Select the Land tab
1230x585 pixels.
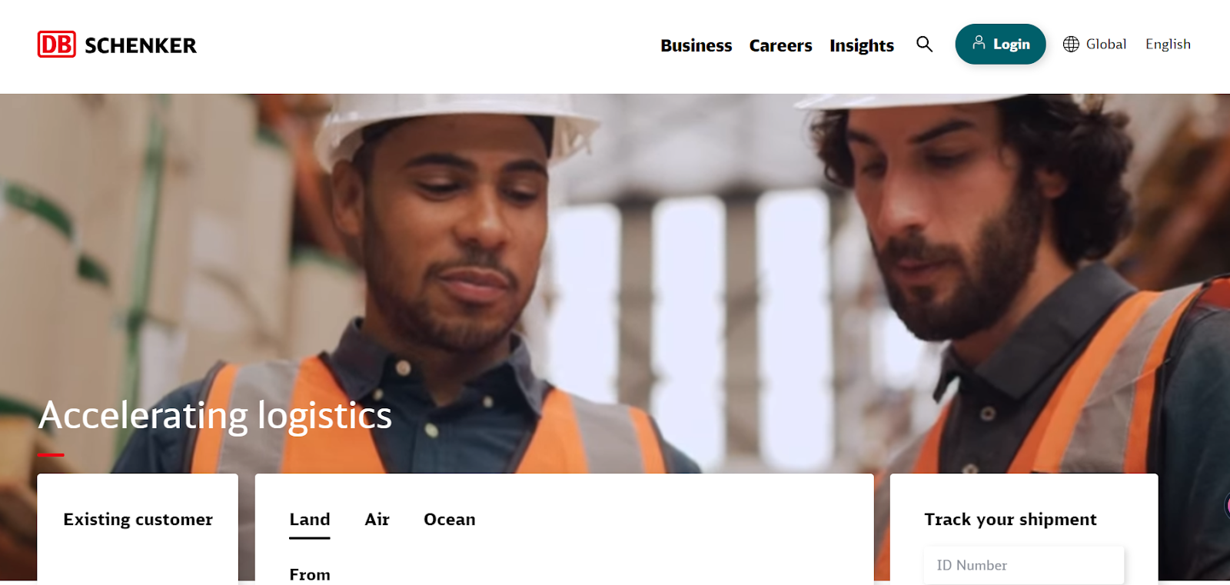[x=310, y=520]
